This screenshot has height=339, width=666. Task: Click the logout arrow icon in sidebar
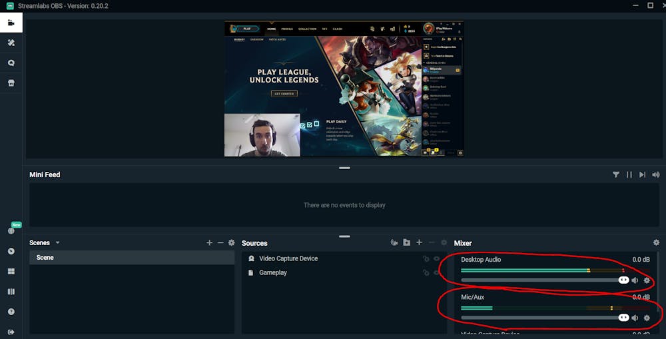click(x=11, y=332)
